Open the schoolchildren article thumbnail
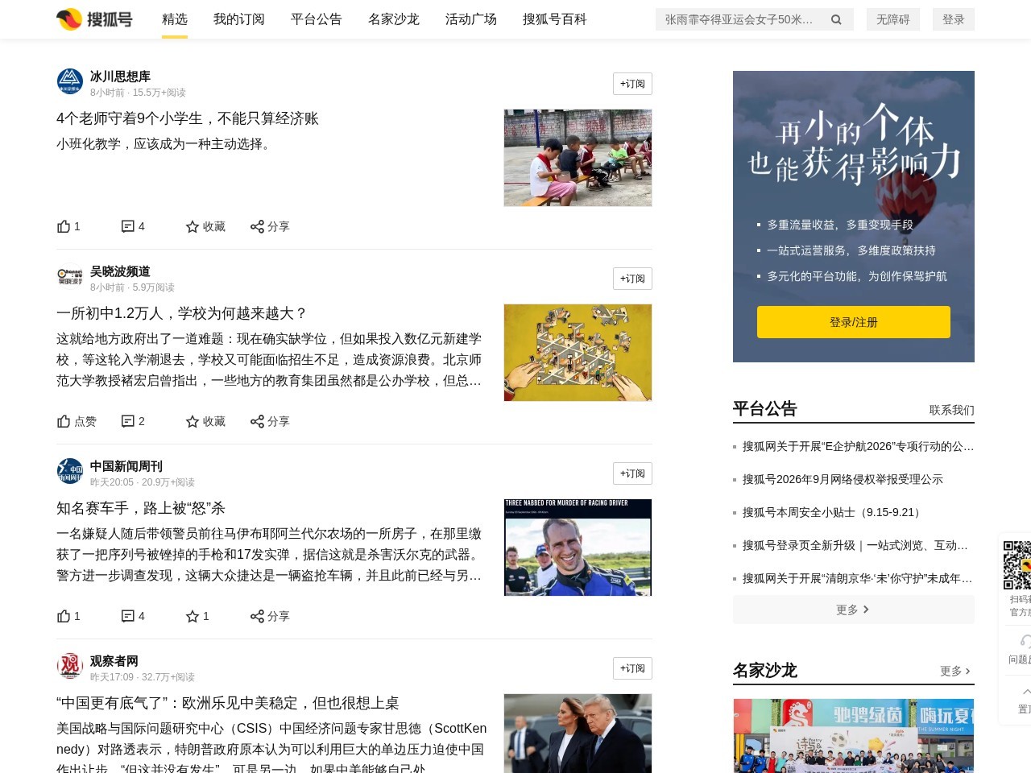 [578, 158]
